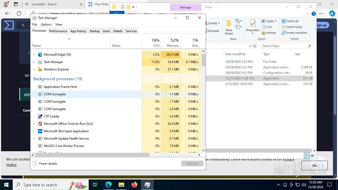Click the CTF Loader process icon

[x=40, y=116]
